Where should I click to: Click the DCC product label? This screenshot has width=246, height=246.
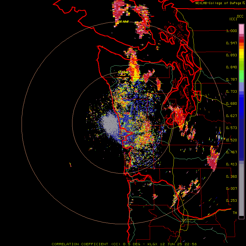[240, 16]
